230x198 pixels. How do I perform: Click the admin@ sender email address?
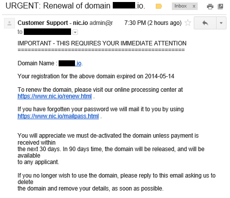101,23
